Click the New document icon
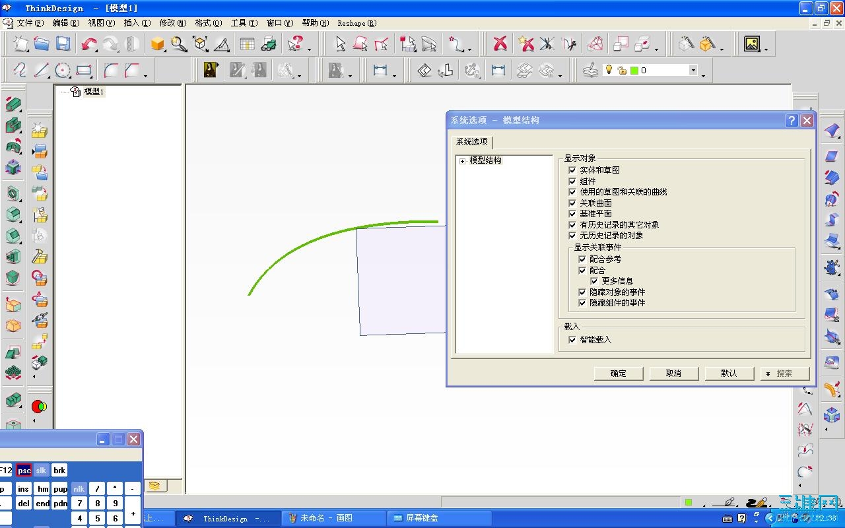Viewport: 845px width, 528px height. click(x=21, y=44)
